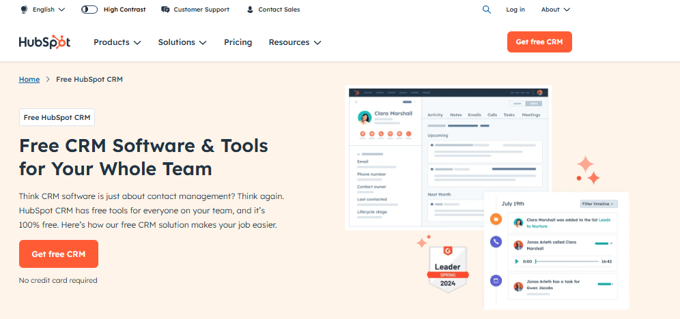Click the Lifecycle stage field label
The image size is (680, 319).
372,212
